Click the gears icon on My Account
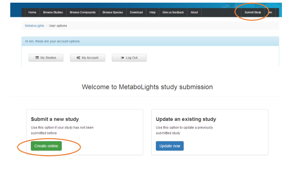Image resolution: width=290 pixels, height=169 pixels. pyautogui.click(x=79, y=58)
